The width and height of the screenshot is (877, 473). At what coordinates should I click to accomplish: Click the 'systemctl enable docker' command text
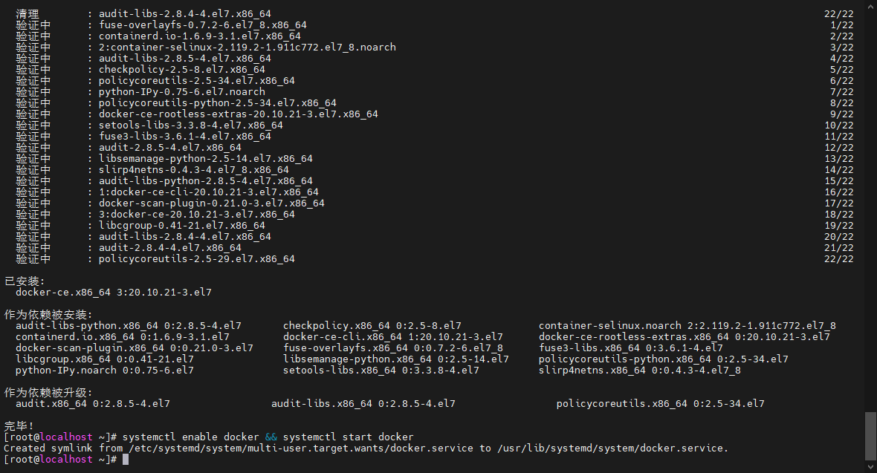click(191, 437)
